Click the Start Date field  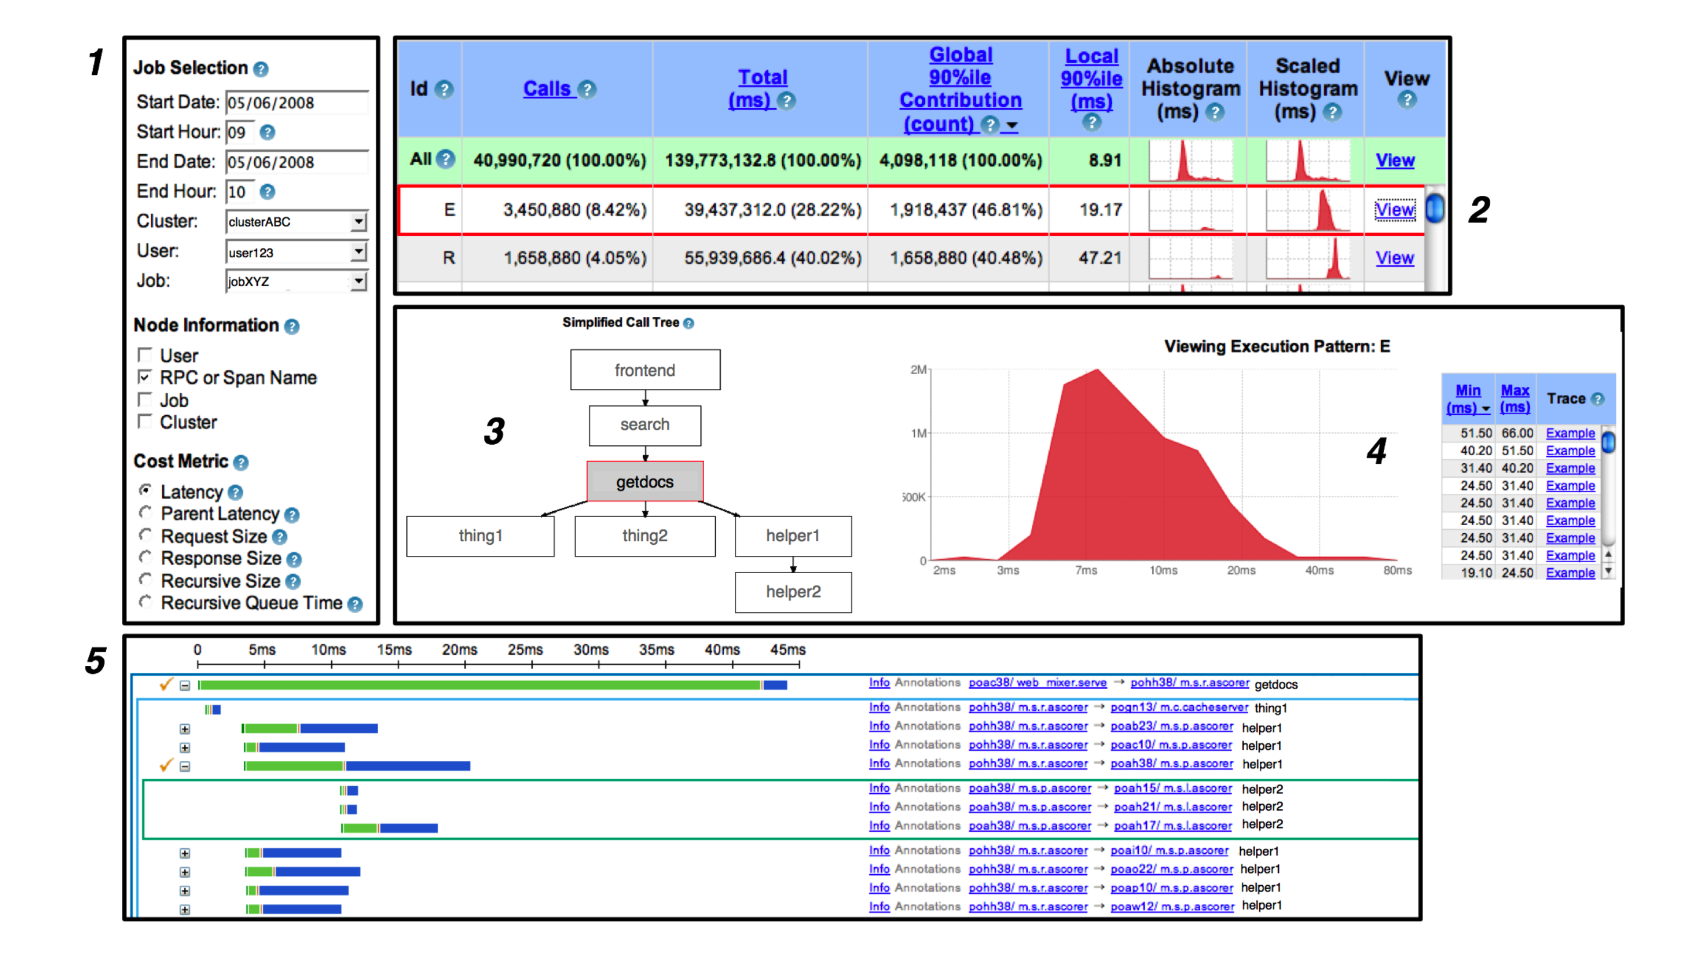pos(297,103)
